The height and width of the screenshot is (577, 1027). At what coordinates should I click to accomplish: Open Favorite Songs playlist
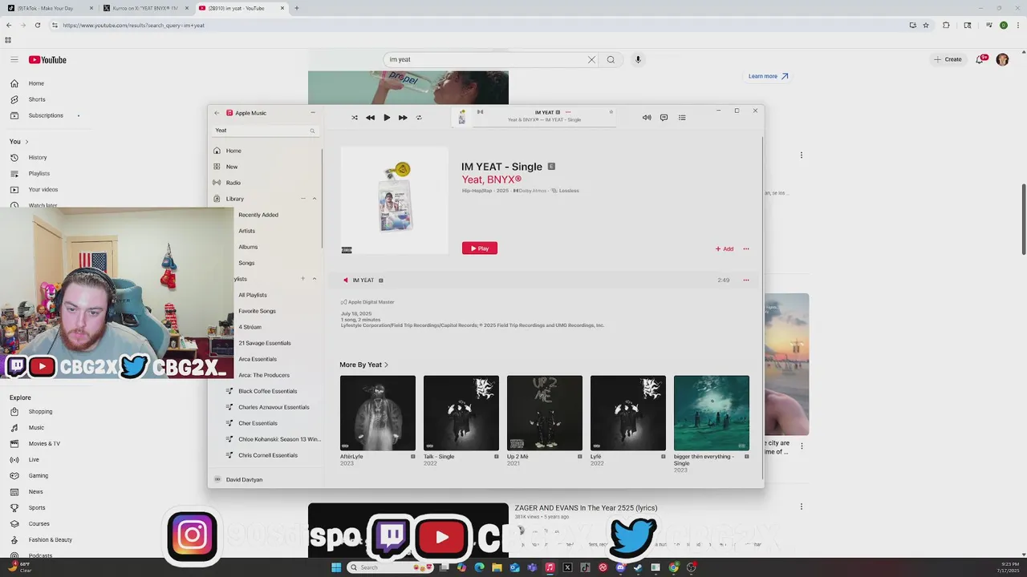257,311
